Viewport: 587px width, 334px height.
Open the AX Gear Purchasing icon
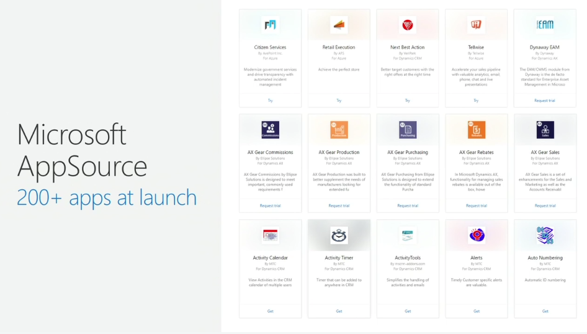coord(408,130)
